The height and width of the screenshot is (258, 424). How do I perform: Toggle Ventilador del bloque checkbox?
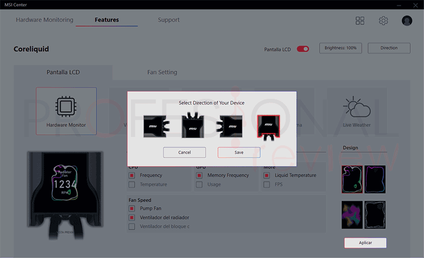click(131, 226)
